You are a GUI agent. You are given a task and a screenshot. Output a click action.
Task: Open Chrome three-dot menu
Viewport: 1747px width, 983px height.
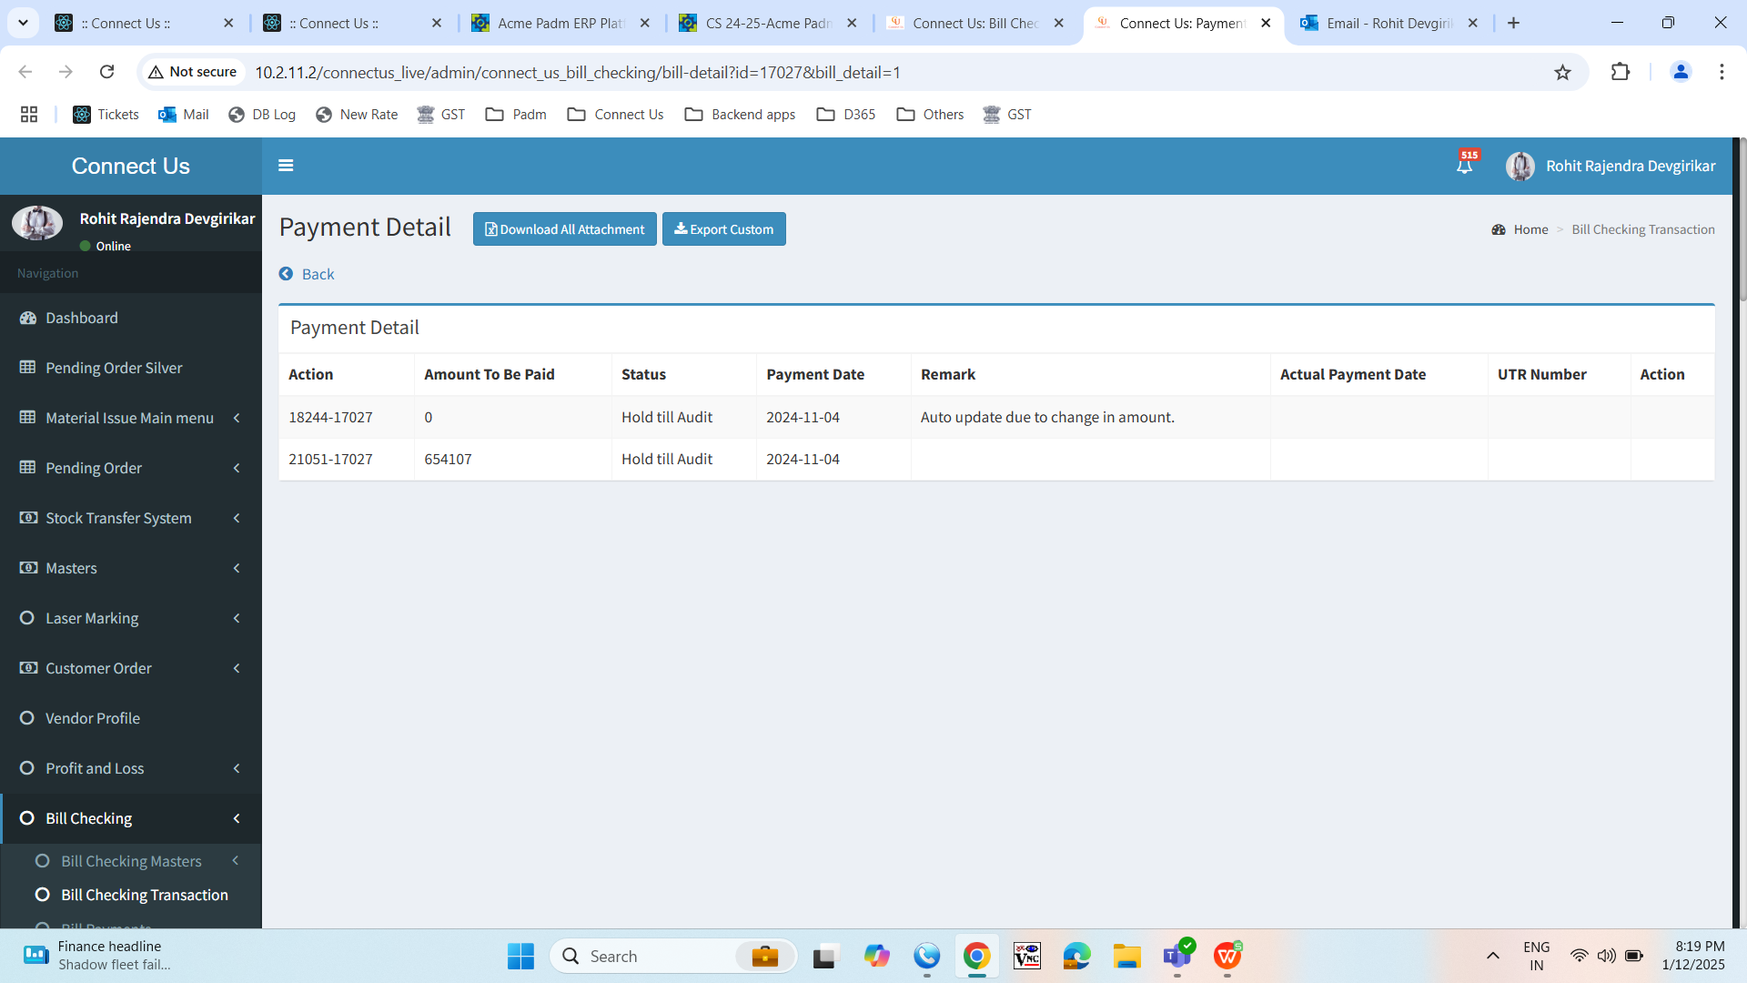1722,72
